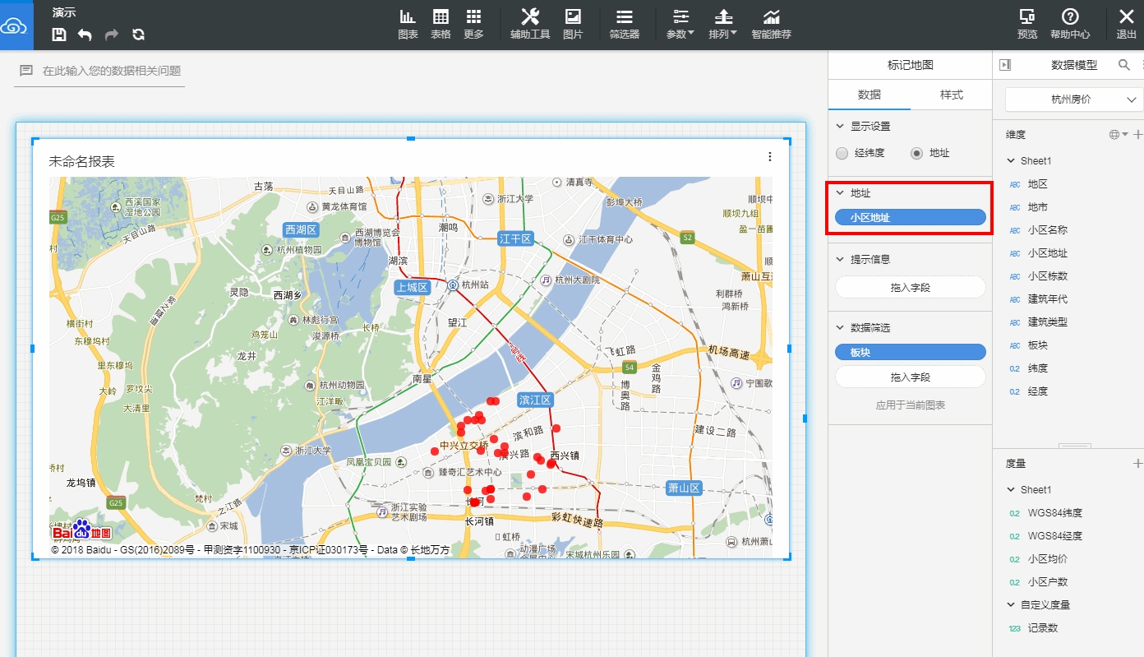The width and height of the screenshot is (1144, 657).
Task: Open the 表格 table tool
Action: (441, 25)
